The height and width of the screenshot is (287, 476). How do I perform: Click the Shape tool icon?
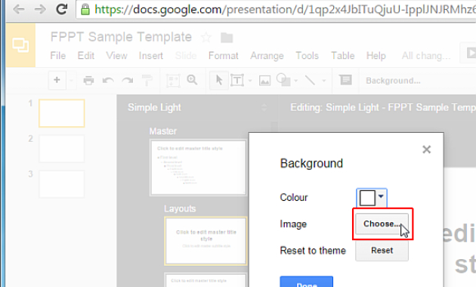pyautogui.click(x=283, y=80)
